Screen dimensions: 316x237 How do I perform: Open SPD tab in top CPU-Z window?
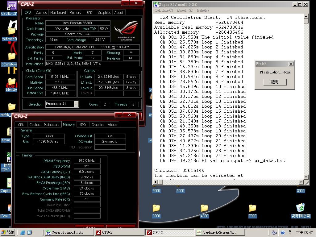(89, 13)
